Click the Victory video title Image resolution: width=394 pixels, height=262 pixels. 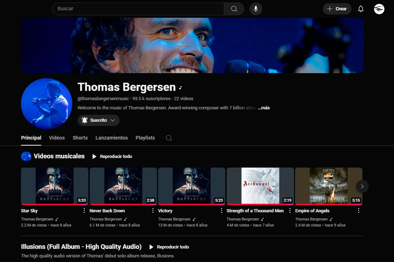point(165,211)
